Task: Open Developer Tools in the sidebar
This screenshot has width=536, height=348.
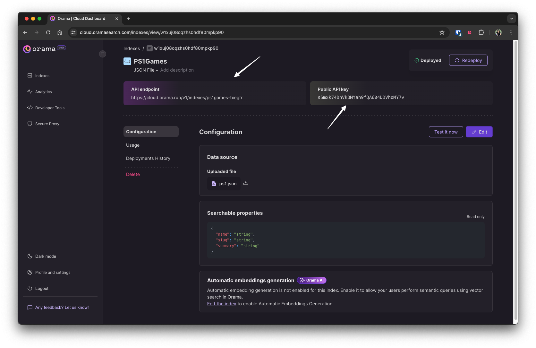Action: tap(46, 108)
